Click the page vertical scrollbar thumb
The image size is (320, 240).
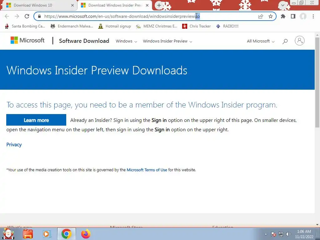pyautogui.click(x=317, y=82)
